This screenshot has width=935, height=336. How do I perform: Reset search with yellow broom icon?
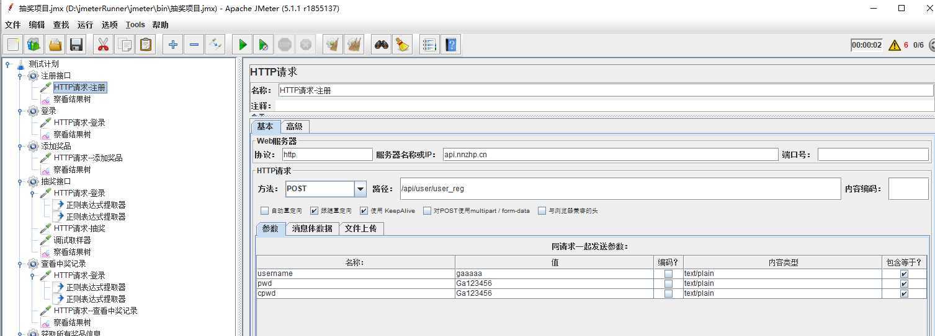coord(403,45)
